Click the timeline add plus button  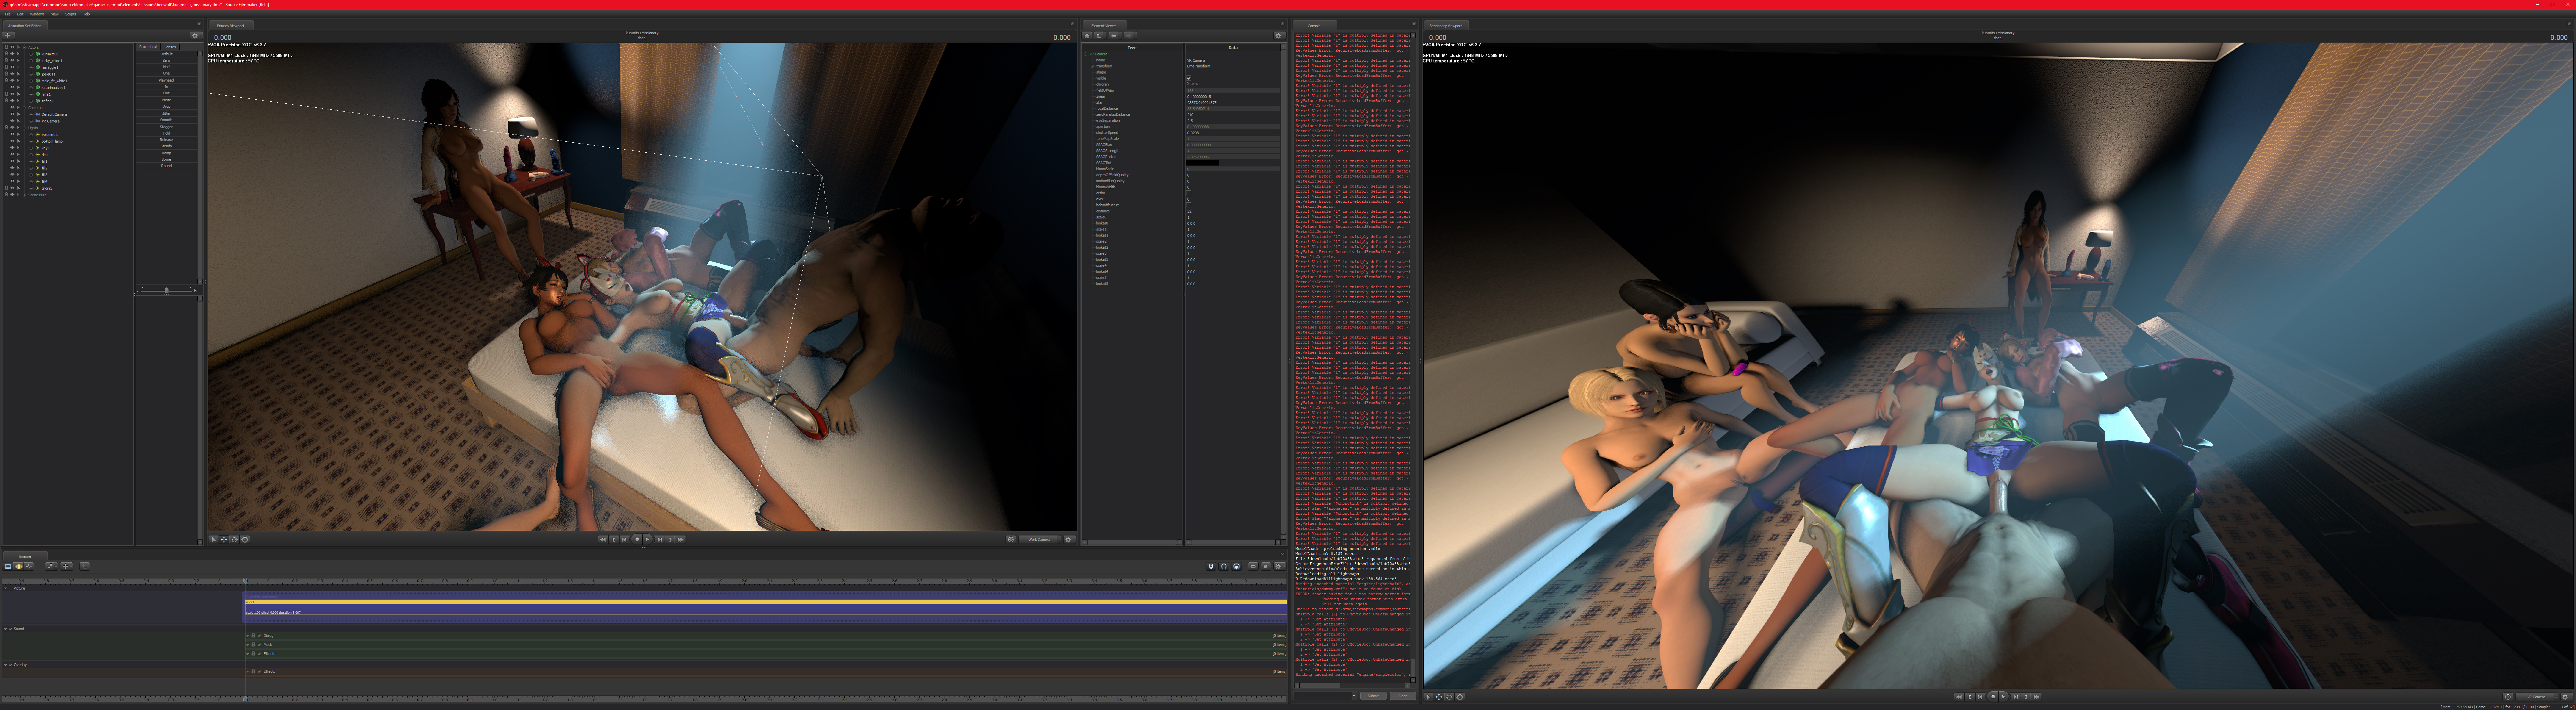click(x=66, y=566)
